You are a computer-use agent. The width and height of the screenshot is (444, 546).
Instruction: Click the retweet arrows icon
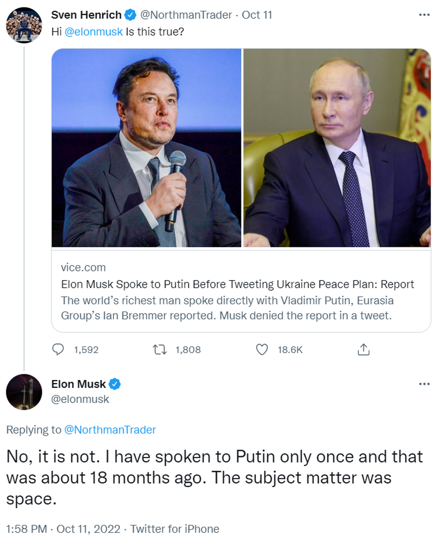(160, 349)
